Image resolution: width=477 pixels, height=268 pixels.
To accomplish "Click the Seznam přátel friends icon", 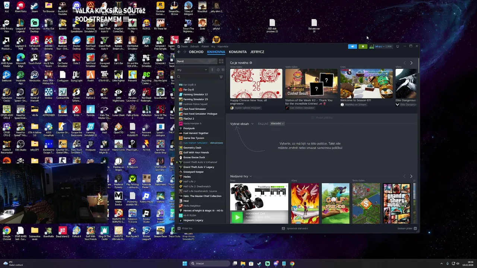I will tap(407, 229).
